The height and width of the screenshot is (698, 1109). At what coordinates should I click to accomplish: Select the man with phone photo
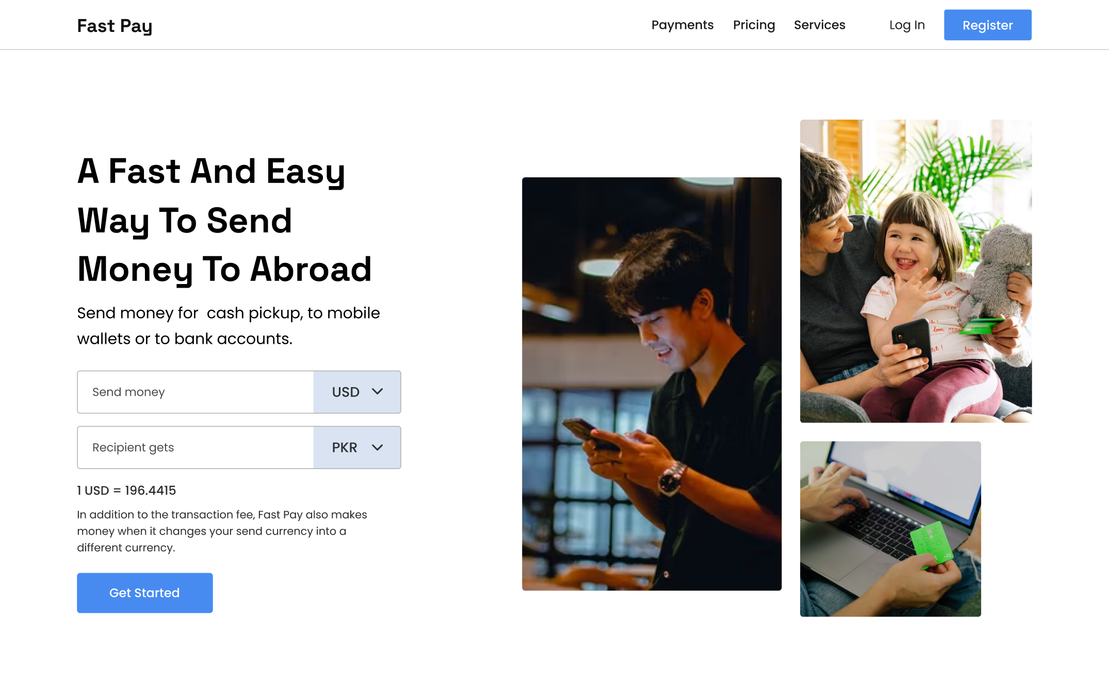[651, 384]
